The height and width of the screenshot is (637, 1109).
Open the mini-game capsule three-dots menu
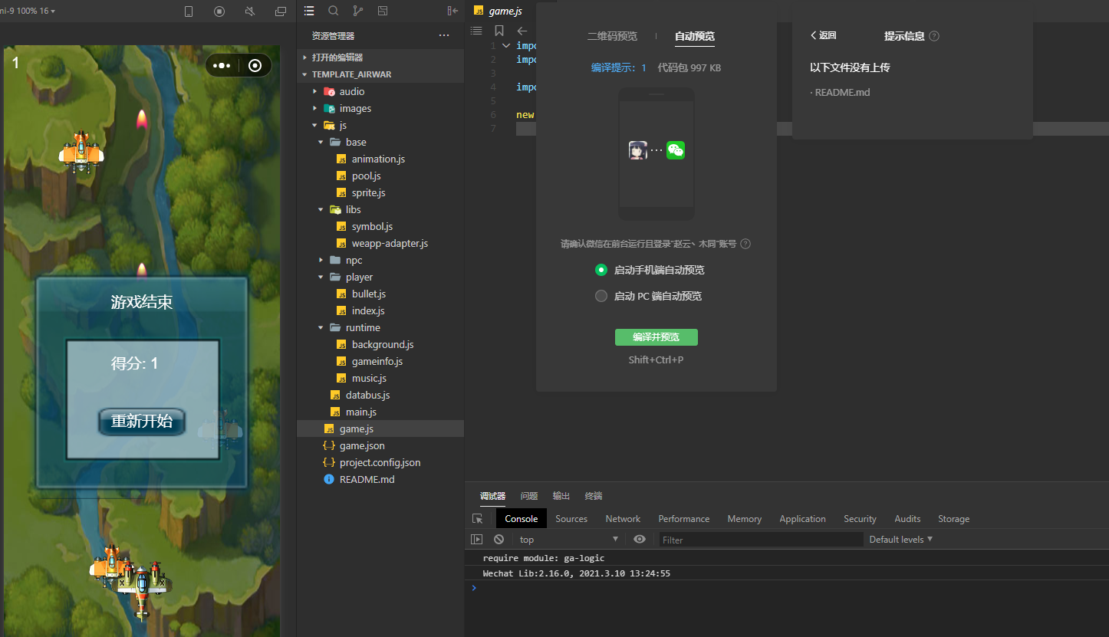222,66
